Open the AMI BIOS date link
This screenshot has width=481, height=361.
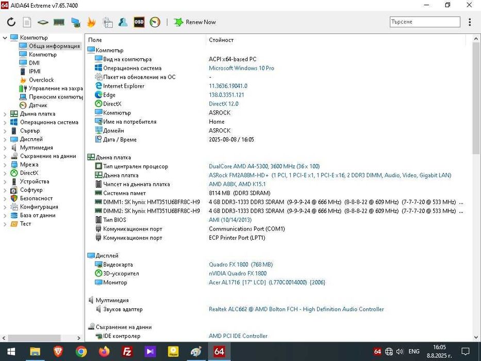coord(230,220)
